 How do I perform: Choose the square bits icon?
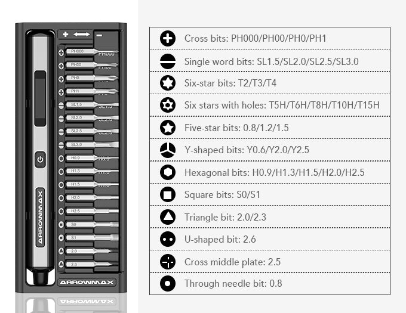(x=168, y=194)
